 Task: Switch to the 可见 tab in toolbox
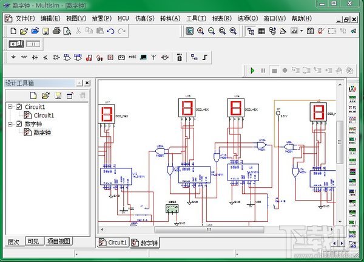tap(33, 242)
